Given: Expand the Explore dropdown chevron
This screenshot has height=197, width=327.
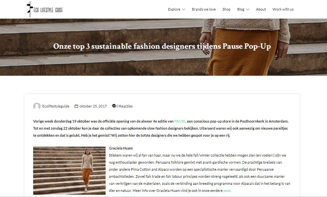Looking at the screenshot, I should click(x=183, y=10).
